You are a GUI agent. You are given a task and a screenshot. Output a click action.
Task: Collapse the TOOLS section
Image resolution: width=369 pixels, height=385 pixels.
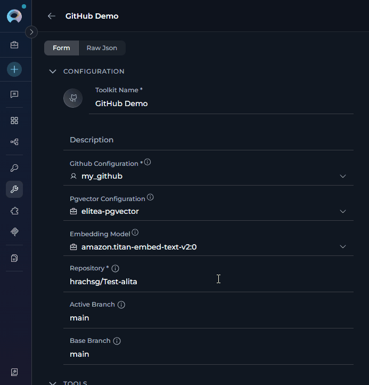pyautogui.click(x=53, y=383)
